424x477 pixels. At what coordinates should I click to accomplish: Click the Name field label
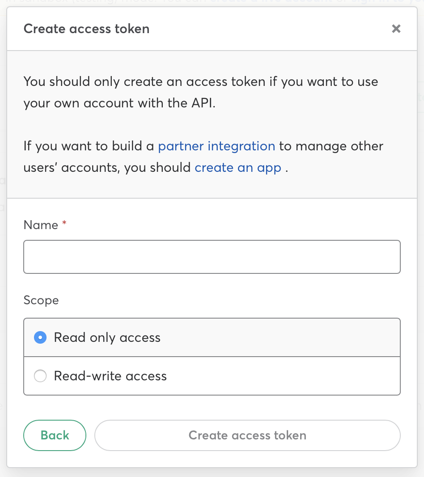tap(41, 225)
